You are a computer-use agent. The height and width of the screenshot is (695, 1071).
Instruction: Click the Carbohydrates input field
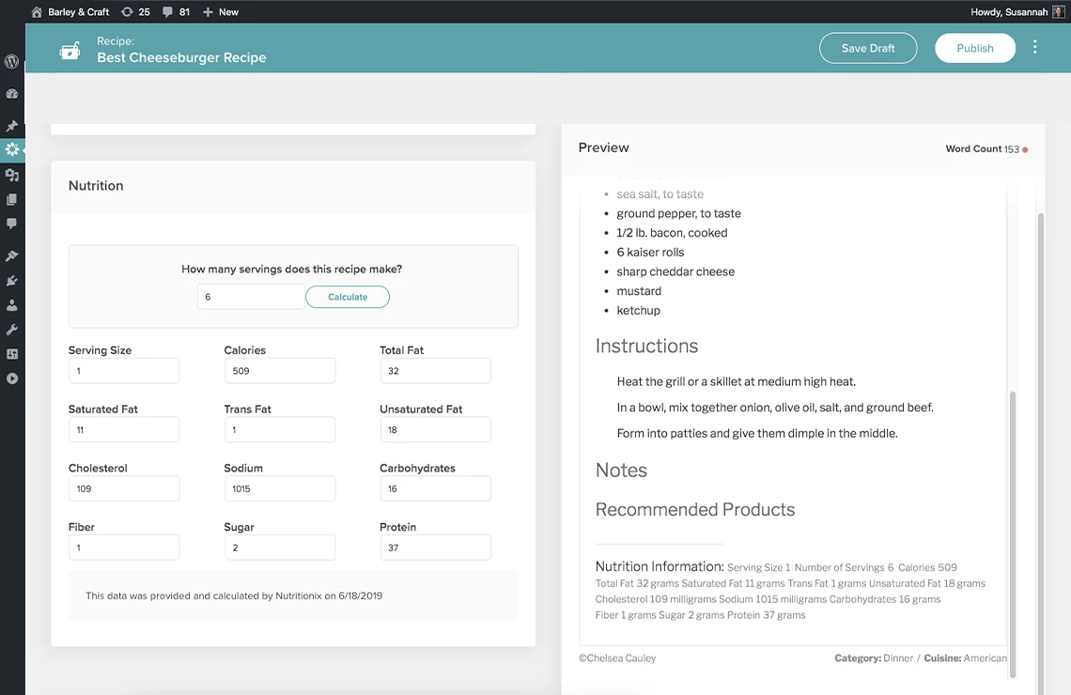[436, 488]
